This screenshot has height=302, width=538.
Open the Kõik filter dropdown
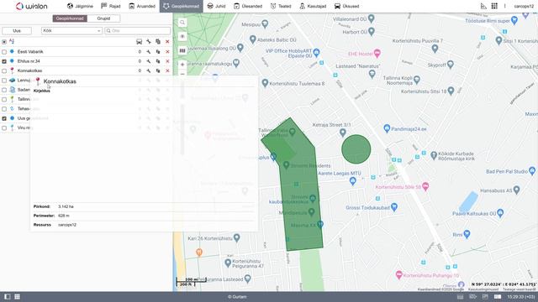71,31
